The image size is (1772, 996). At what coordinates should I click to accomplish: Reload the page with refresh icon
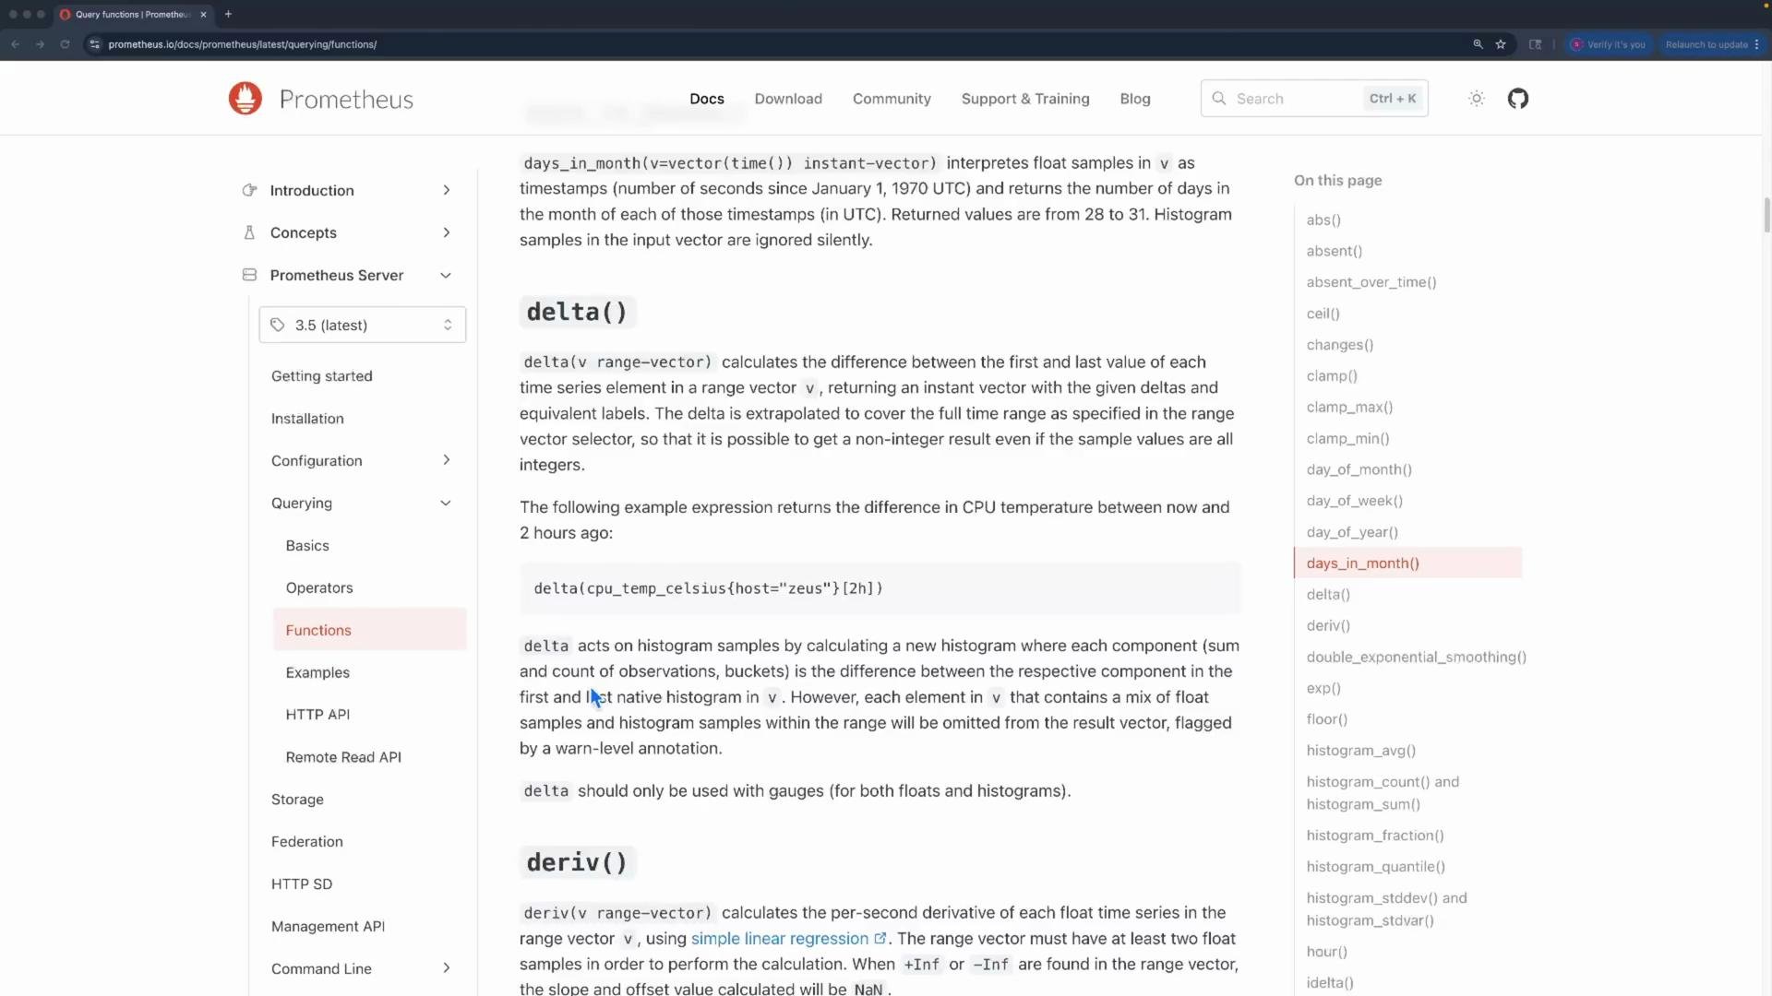tap(65, 44)
